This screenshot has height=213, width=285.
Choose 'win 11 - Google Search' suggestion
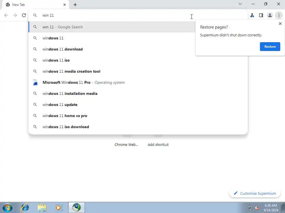pyautogui.click(x=112, y=27)
